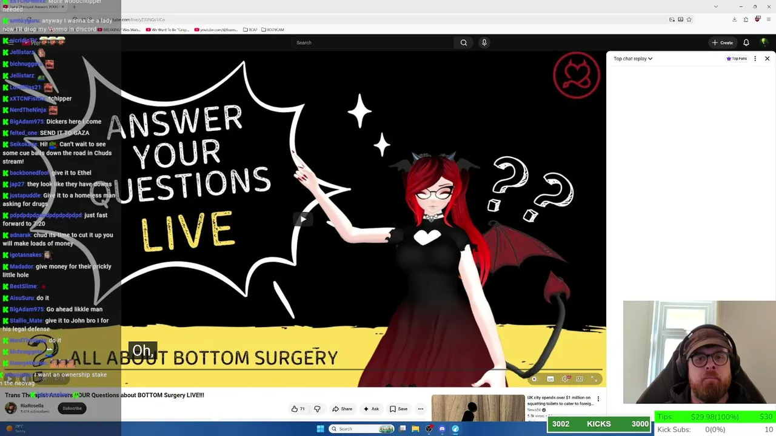Toggle subtitles on the video player
The image size is (776, 436).
pyautogui.click(x=550, y=379)
